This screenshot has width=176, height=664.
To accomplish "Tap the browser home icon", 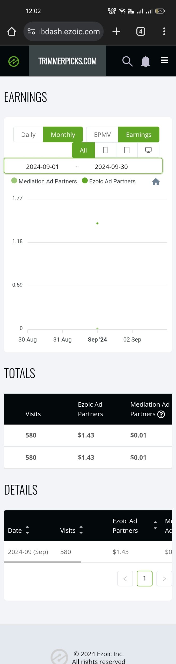I will [12, 31].
